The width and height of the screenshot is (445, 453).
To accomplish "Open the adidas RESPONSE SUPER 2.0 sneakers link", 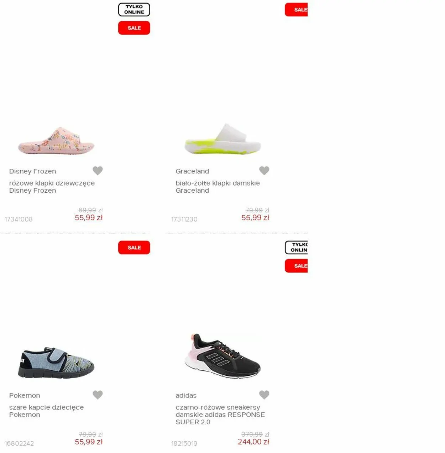I will click(x=220, y=415).
